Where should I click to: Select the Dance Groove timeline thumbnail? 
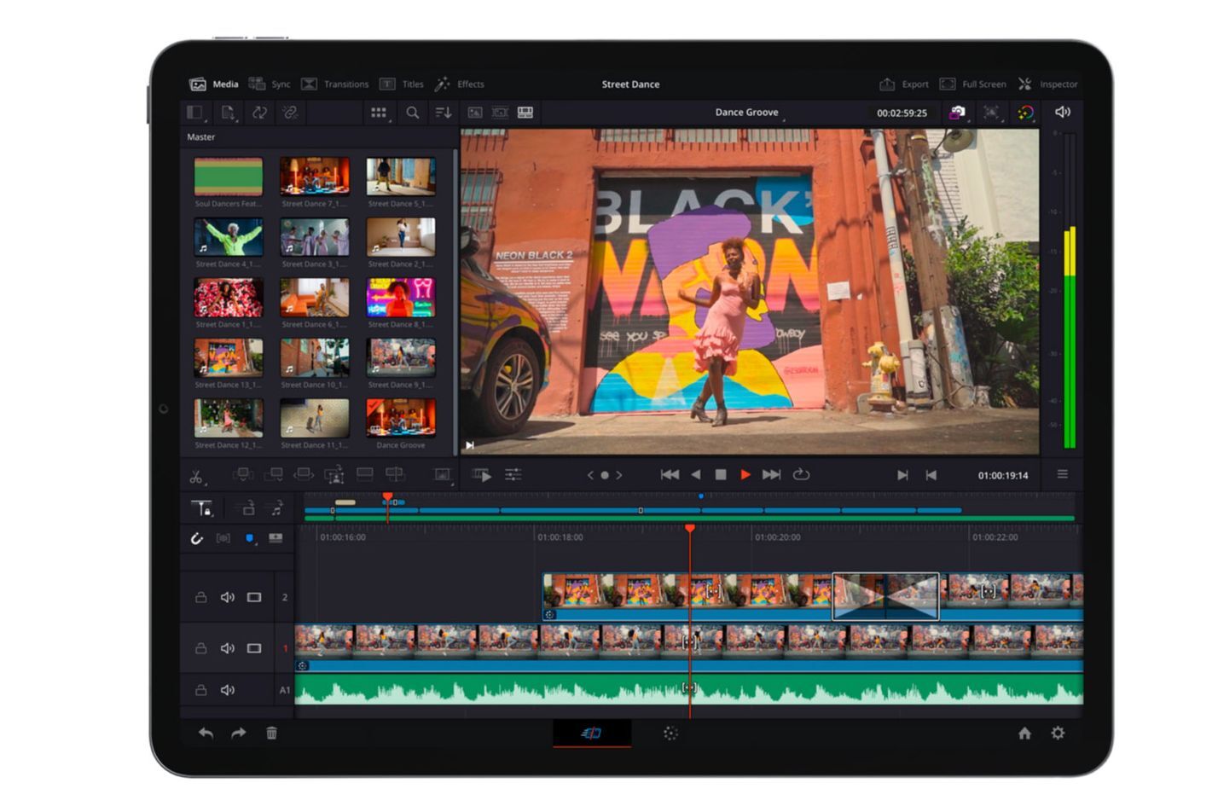tap(401, 418)
